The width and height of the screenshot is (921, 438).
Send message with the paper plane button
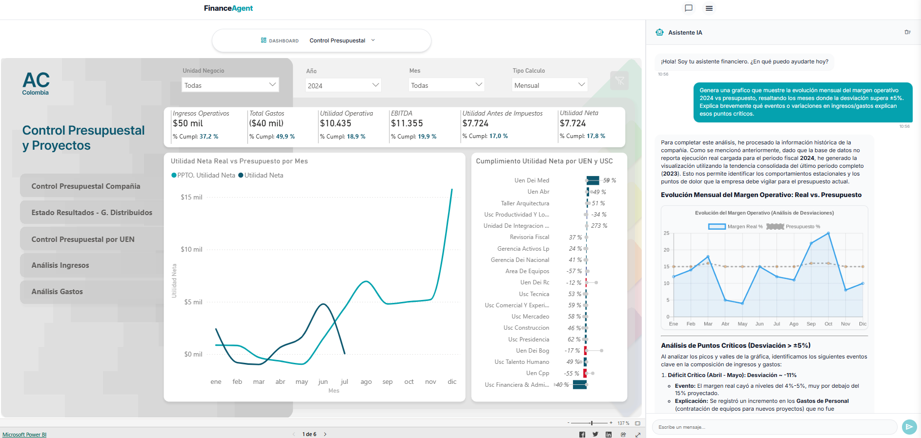click(909, 427)
